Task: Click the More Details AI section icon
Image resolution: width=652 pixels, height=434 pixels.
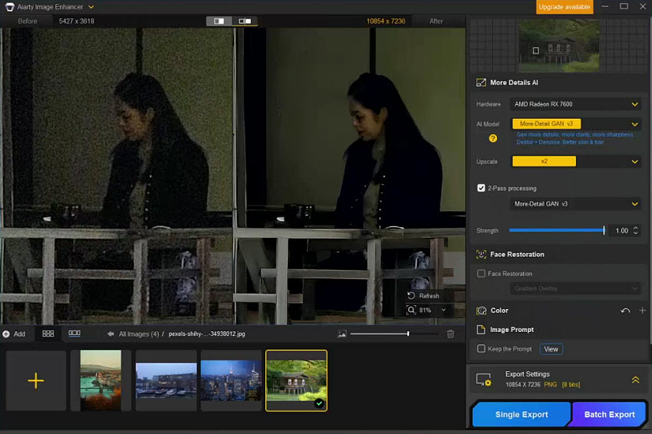Action: [481, 82]
